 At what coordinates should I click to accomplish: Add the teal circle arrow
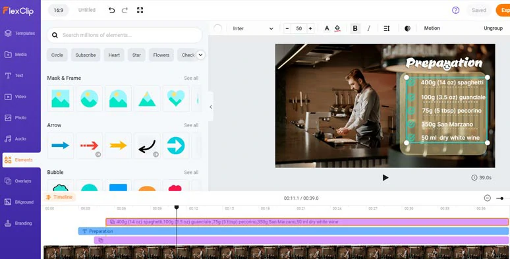pyautogui.click(x=176, y=146)
